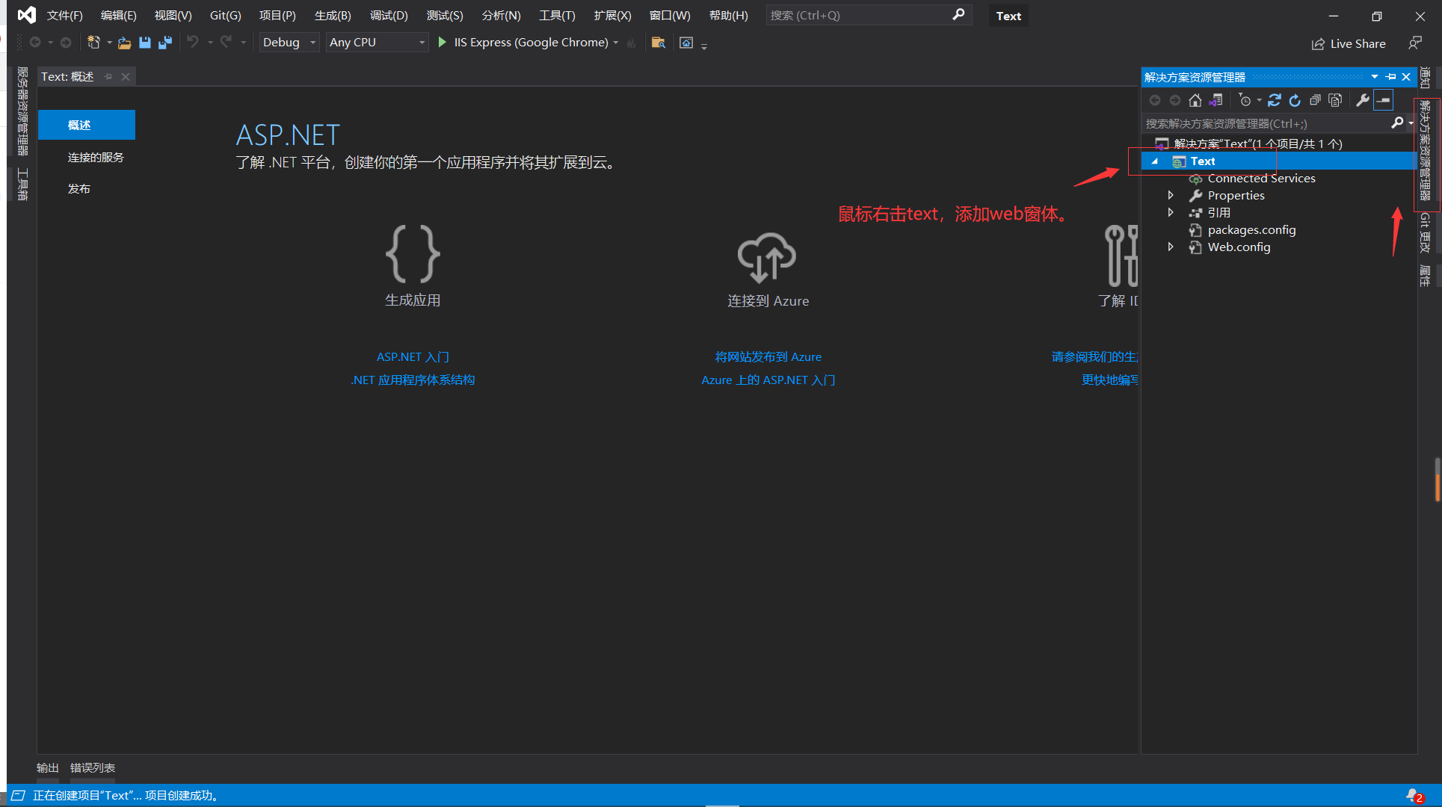This screenshot has height=807, width=1442.
Task: Pin the Text: 概述 document tab
Action: (x=108, y=76)
